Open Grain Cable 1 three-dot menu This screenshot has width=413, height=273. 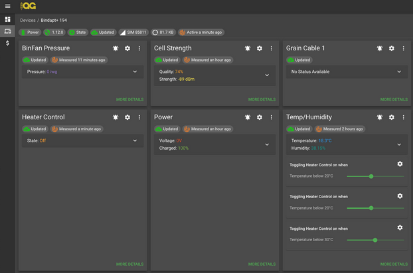coord(403,48)
